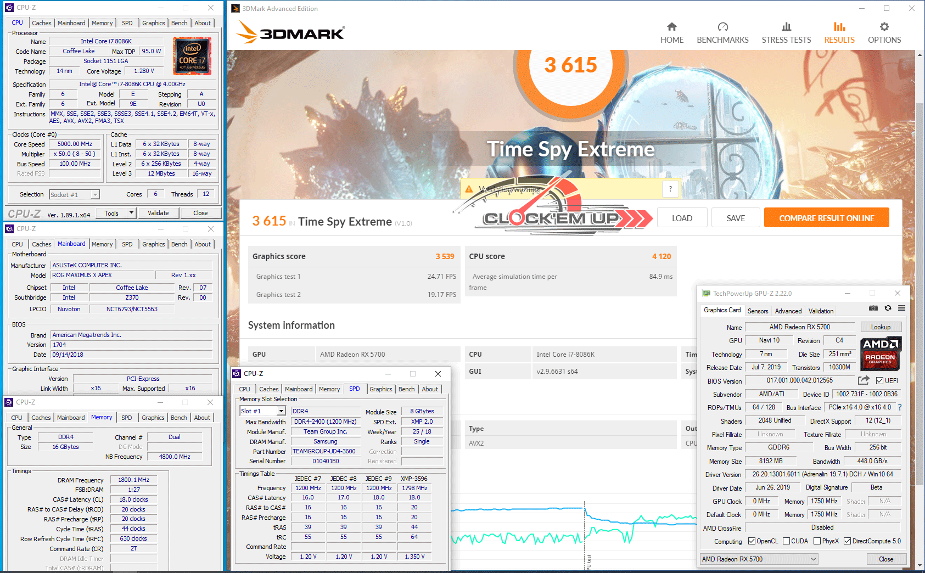The width and height of the screenshot is (925, 573).
Task: Click the Compare Result Online button
Action: pos(826,218)
